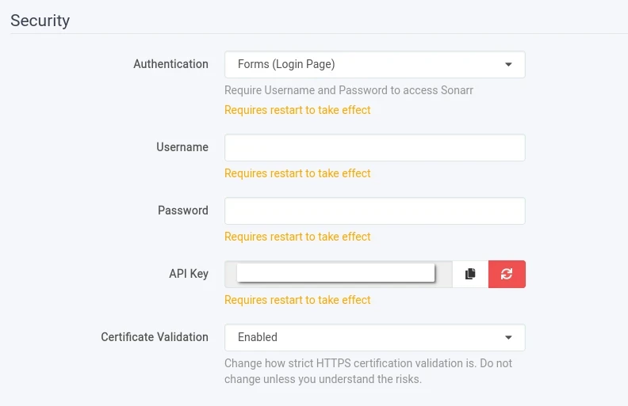This screenshot has height=406, width=628.
Task: Click the 'Require Username and Password' help text
Action: click(x=349, y=90)
